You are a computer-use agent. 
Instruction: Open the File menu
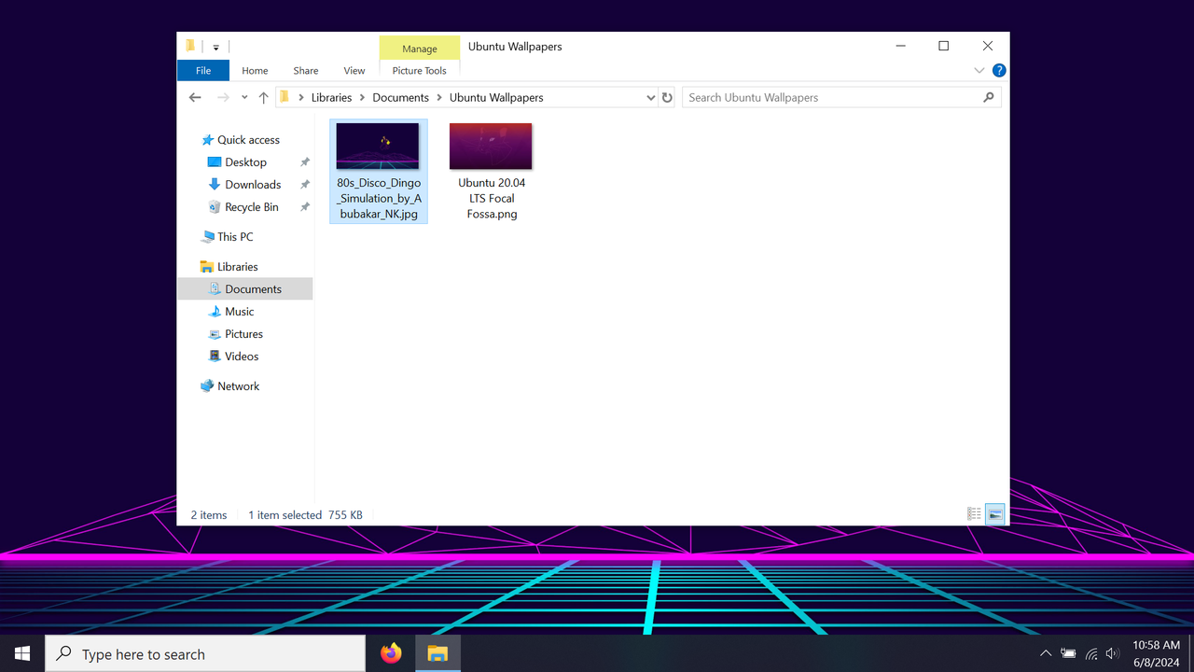coord(202,70)
